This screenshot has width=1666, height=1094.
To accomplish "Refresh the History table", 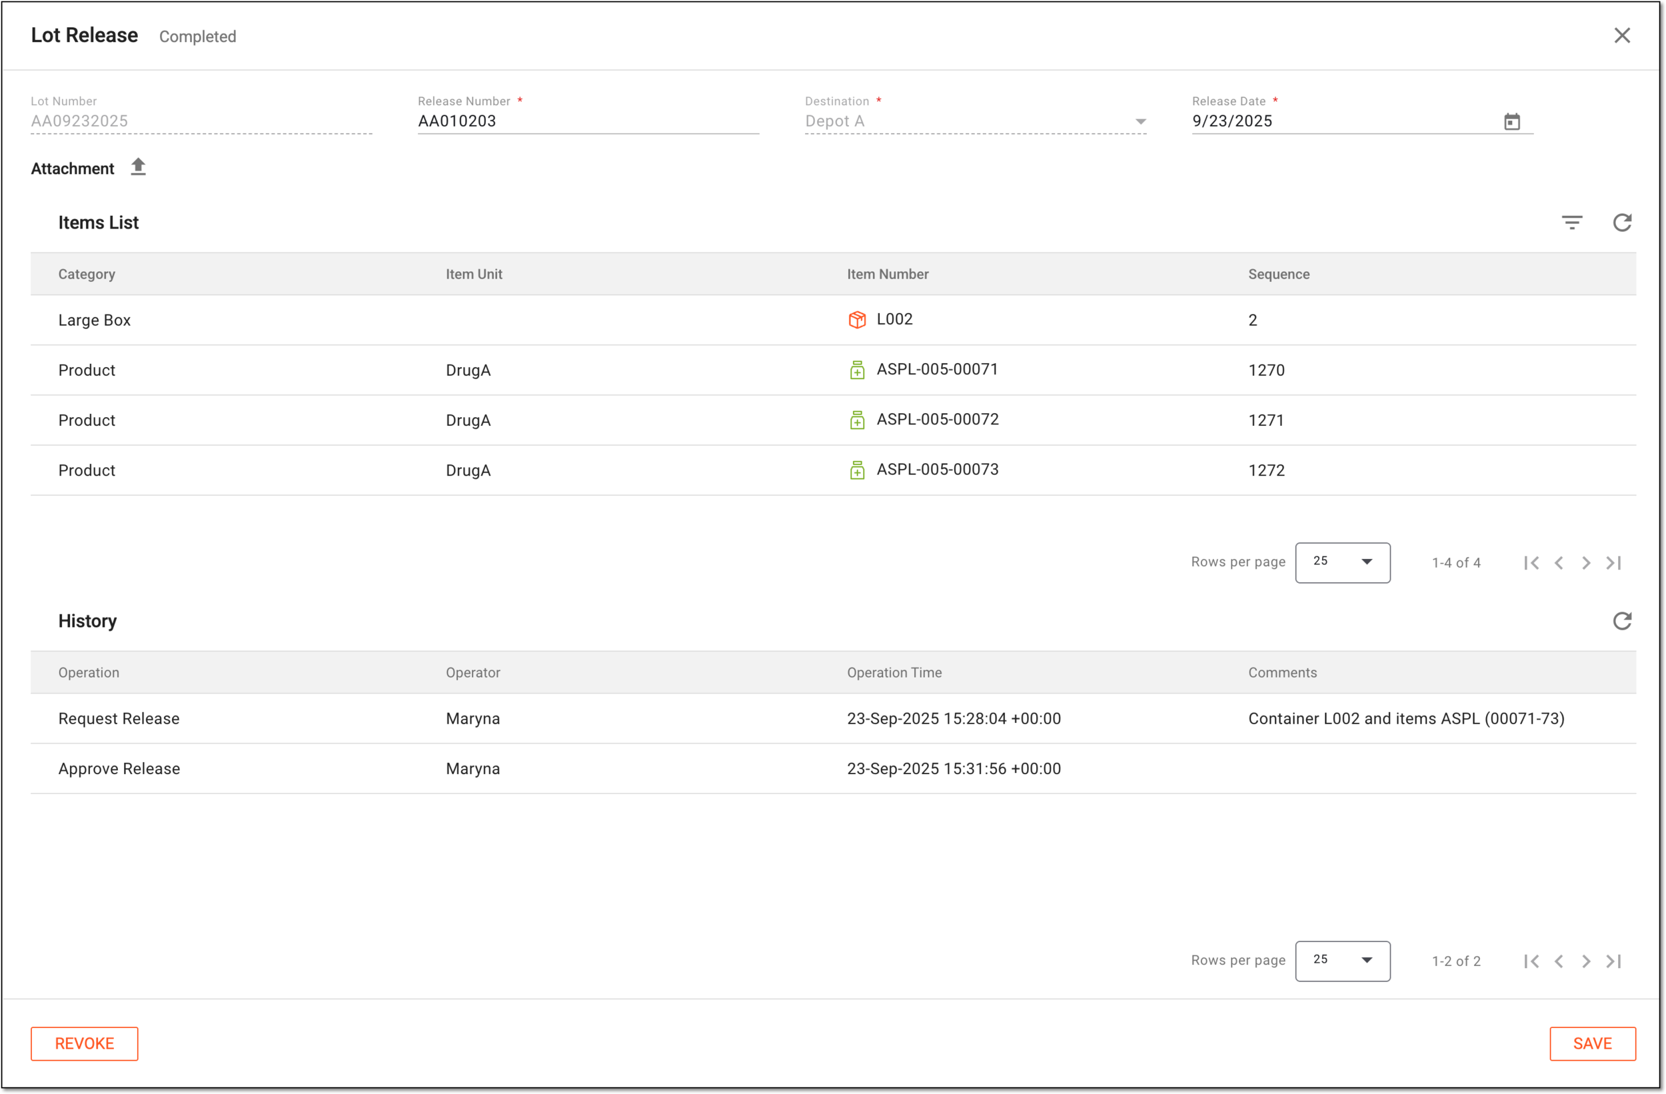I will [1621, 621].
